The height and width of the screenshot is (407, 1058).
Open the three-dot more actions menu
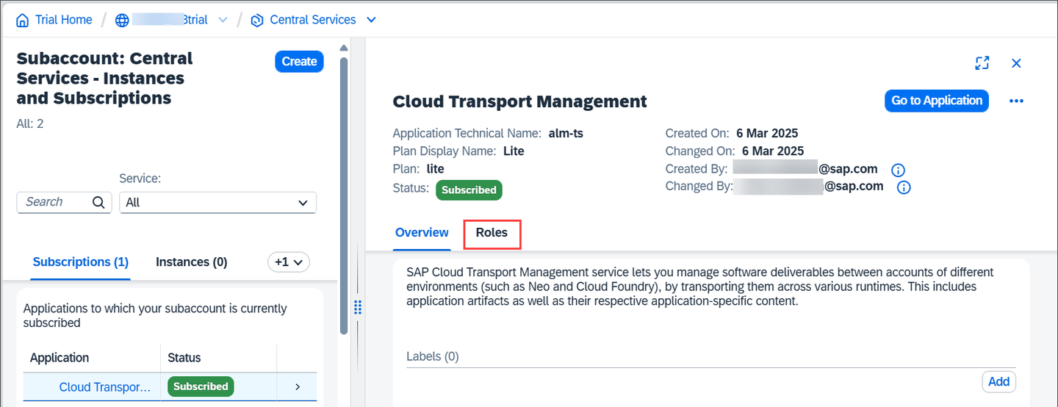coord(1016,101)
